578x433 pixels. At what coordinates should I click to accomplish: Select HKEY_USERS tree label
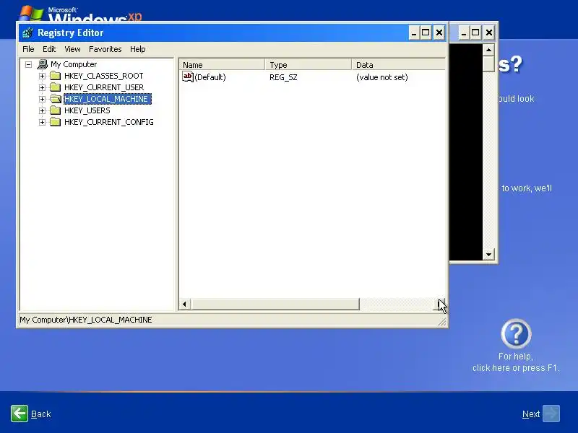87,110
